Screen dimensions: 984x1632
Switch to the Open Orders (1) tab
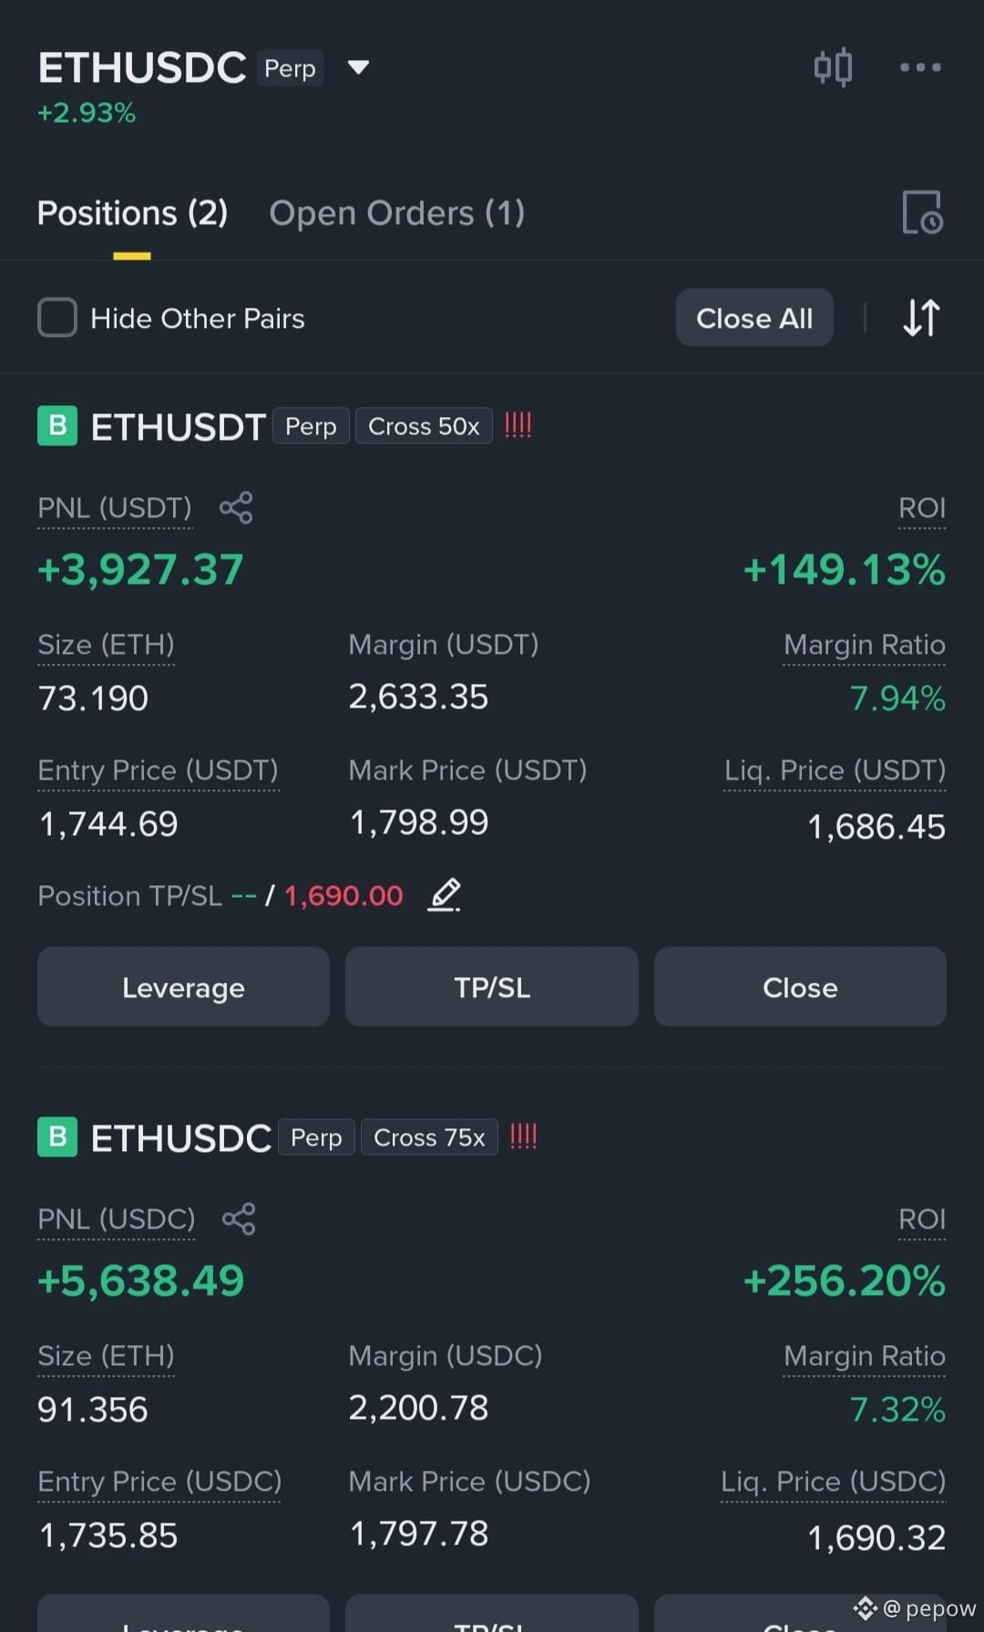coord(397,213)
